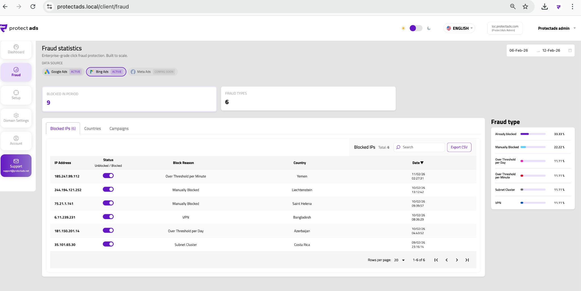Toggle block status for 185.247.99.112
The height and width of the screenshot is (291, 581).
click(x=108, y=176)
